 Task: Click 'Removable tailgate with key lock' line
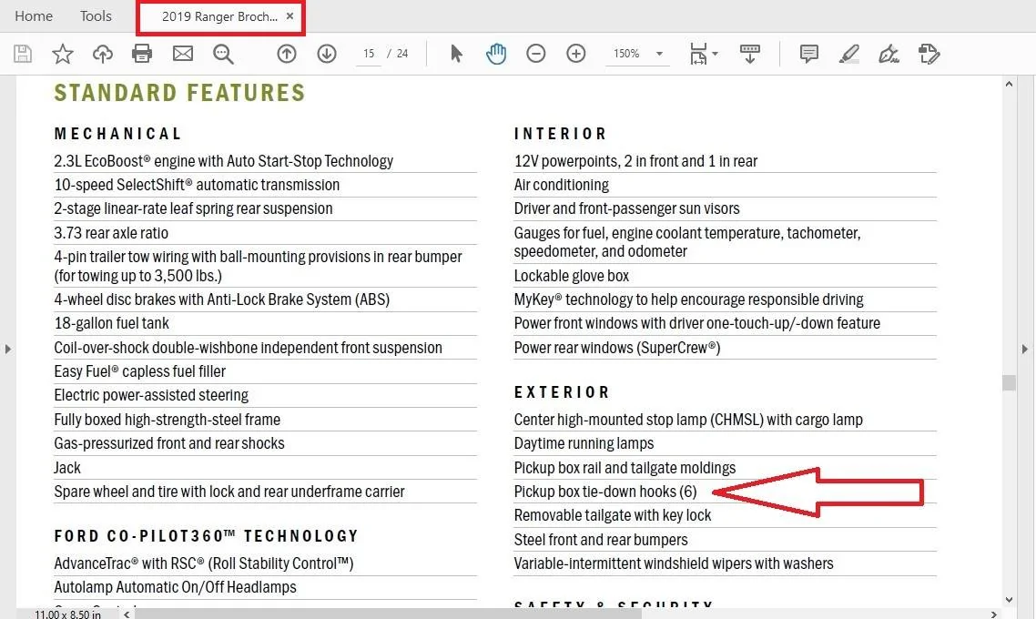click(x=613, y=515)
